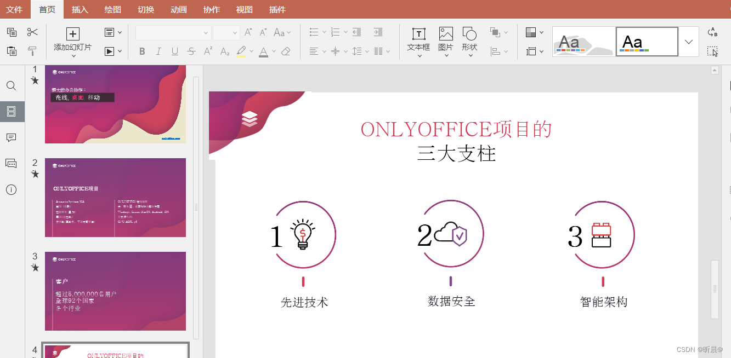The image size is (731, 358).
Task: Switch to the 切换 (Transitions) tab
Action: 146,9
